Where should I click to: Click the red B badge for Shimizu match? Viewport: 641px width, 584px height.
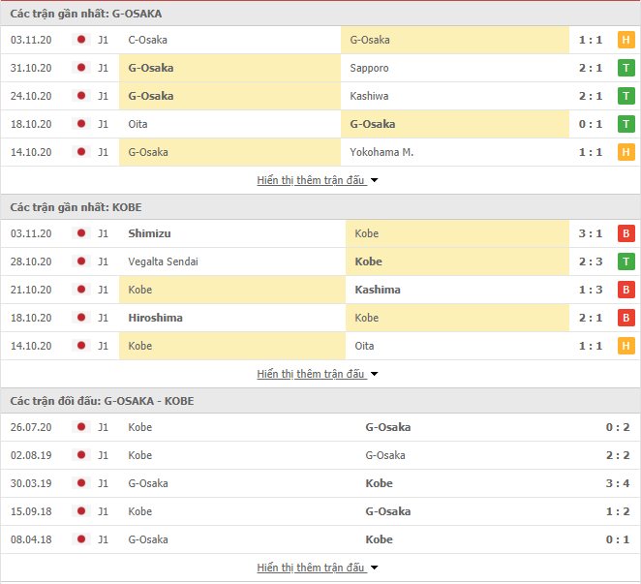pyautogui.click(x=626, y=233)
